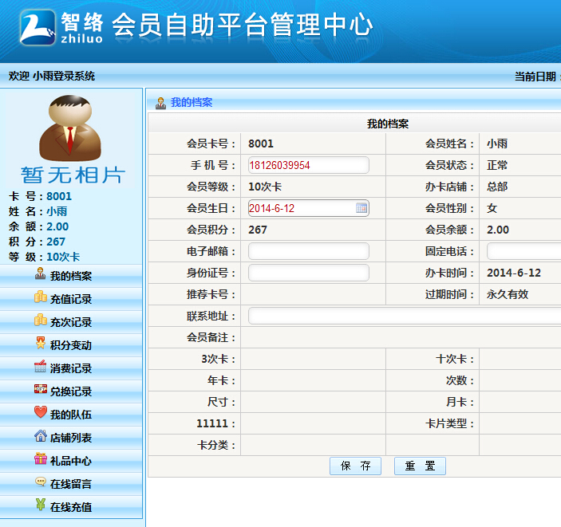Screen dimensions: 561x527
Task: Click the sidebar 积分 value 267
Action: point(56,242)
